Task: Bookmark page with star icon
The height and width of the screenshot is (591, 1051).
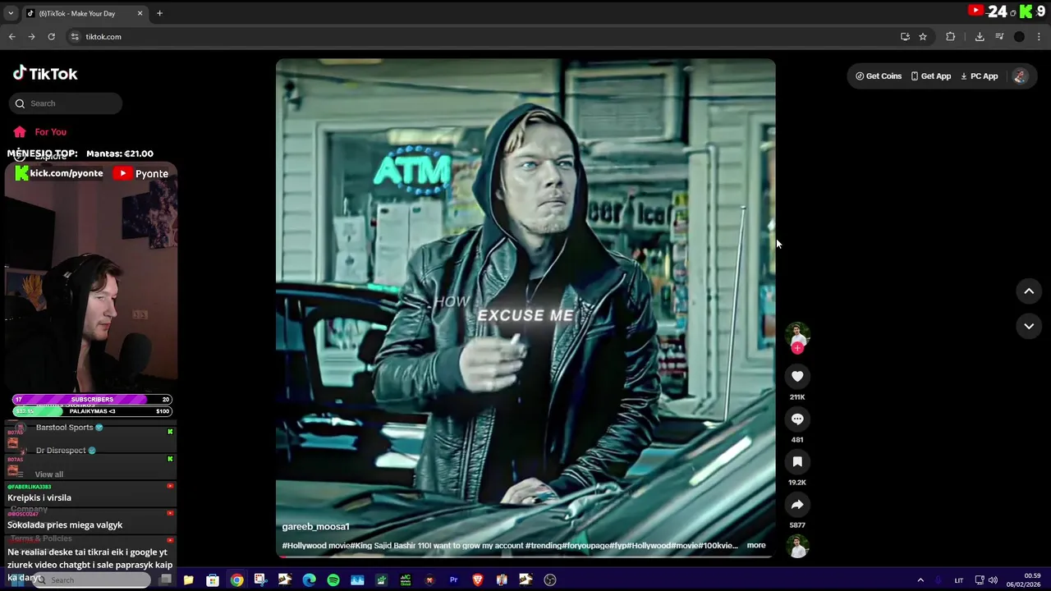Action: tap(923, 37)
